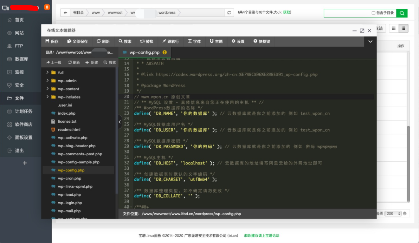419x243 pixels.
Task: Expand the fuli folder
Action: [x=47, y=72]
